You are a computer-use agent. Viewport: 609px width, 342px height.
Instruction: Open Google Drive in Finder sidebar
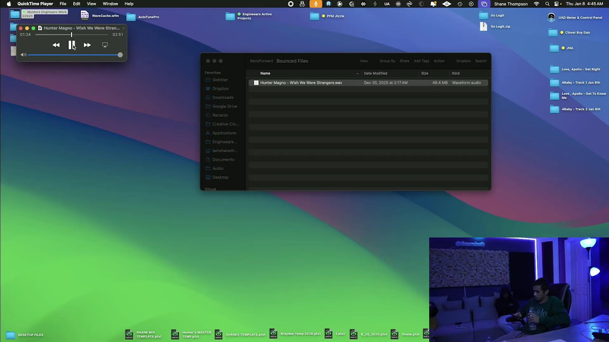click(x=225, y=106)
